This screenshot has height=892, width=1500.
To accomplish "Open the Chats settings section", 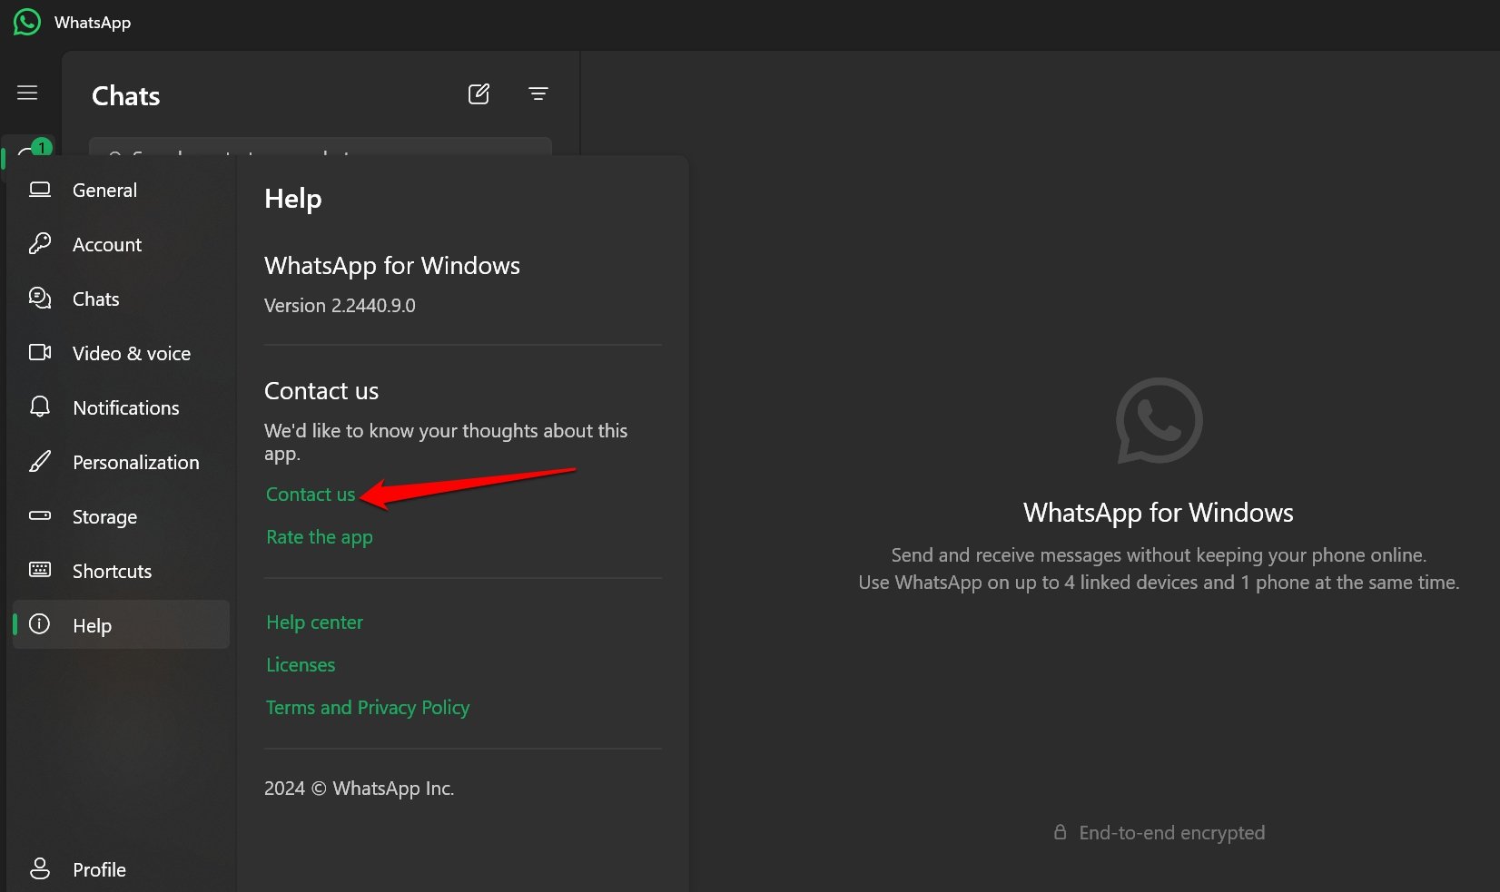I will [x=121, y=299].
